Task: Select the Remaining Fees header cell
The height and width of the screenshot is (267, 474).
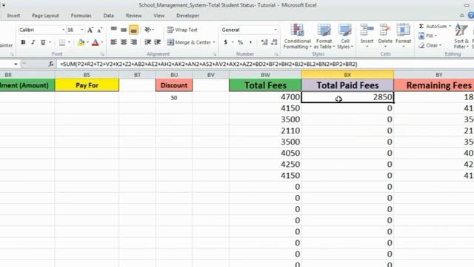Action: click(x=434, y=85)
